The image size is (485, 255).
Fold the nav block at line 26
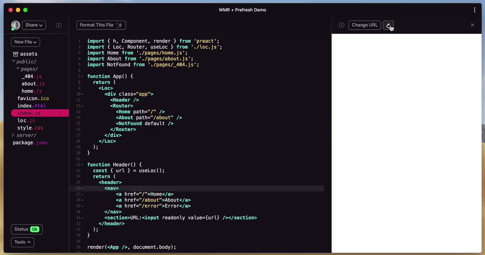click(x=82, y=188)
